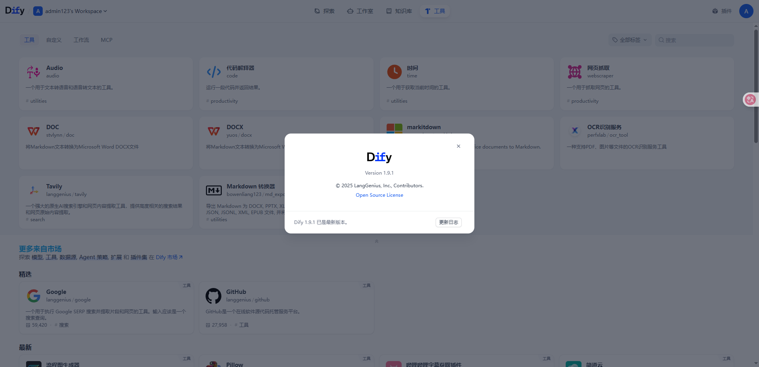
Task: Click the GitHub plugin logo
Action: (x=213, y=296)
